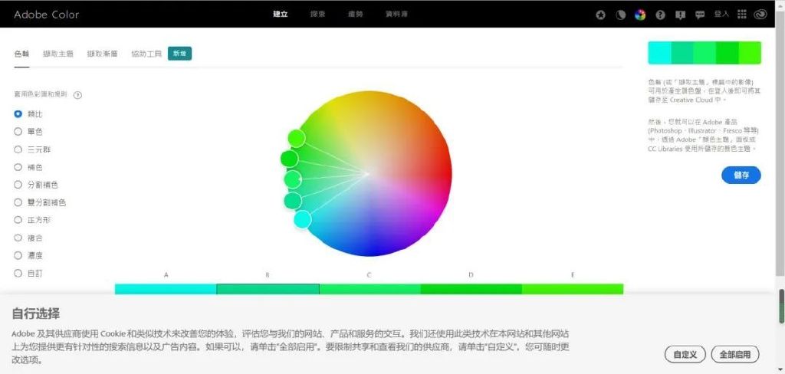785x374 pixels.
Task: Switch to the 擷取漸層 tab
Action: point(102,54)
